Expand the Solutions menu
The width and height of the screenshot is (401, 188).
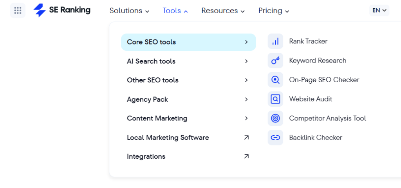coord(129,11)
